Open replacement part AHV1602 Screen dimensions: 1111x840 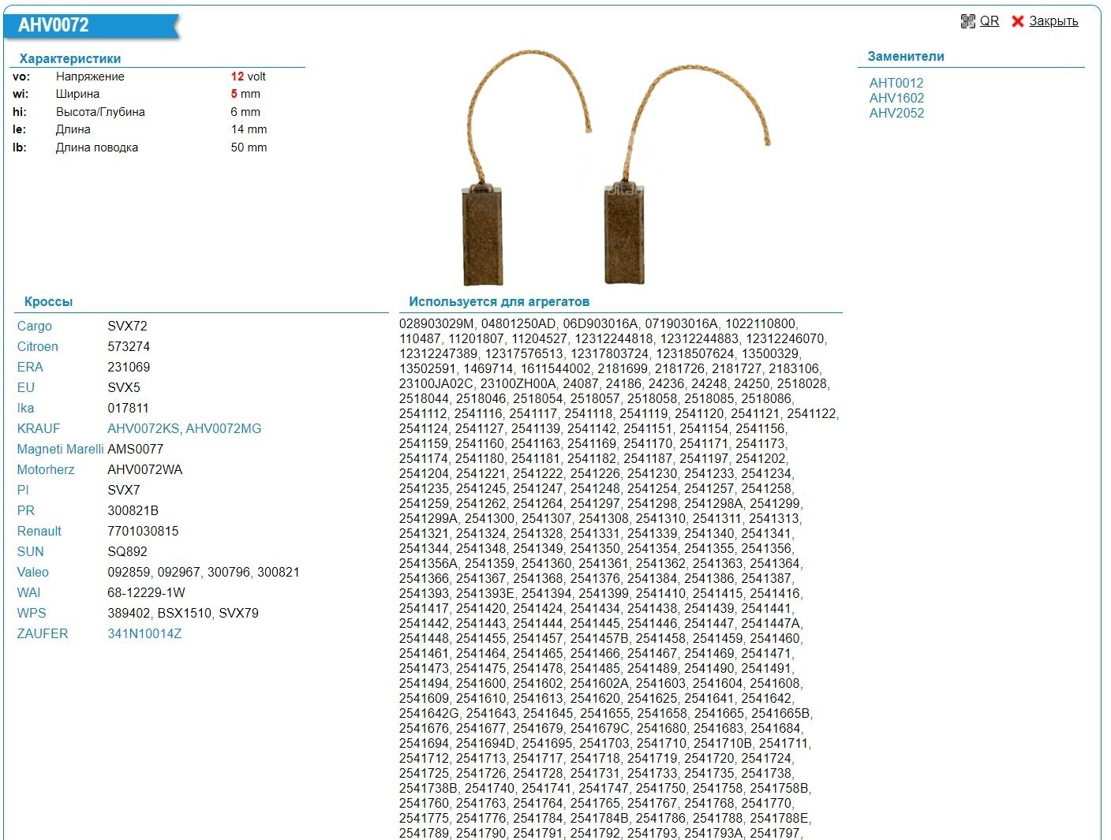point(896,98)
